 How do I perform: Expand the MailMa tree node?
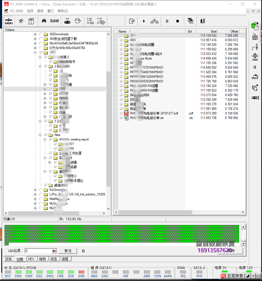click(35, 199)
